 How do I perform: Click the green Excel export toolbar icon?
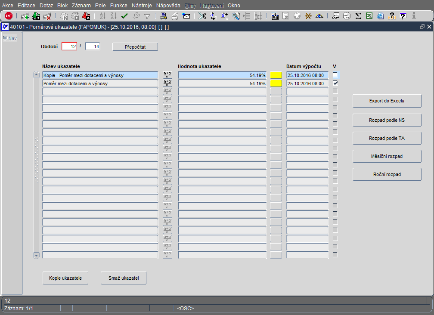tap(369, 16)
